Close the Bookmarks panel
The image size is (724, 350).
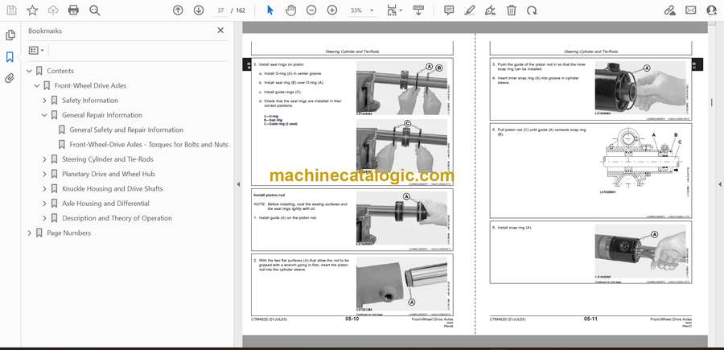point(220,31)
